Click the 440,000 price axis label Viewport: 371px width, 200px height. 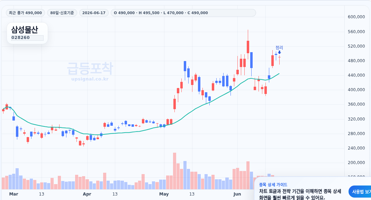point(356,75)
